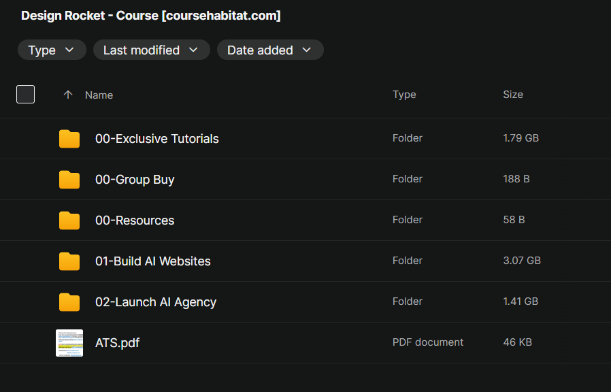Click the 1.79 GB size value
Image resolution: width=611 pixels, height=392 pixels.
(521, 138)
